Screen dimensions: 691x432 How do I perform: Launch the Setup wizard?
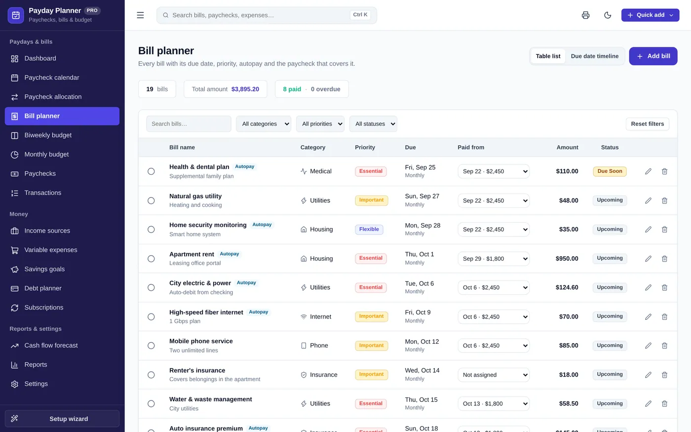62,419
